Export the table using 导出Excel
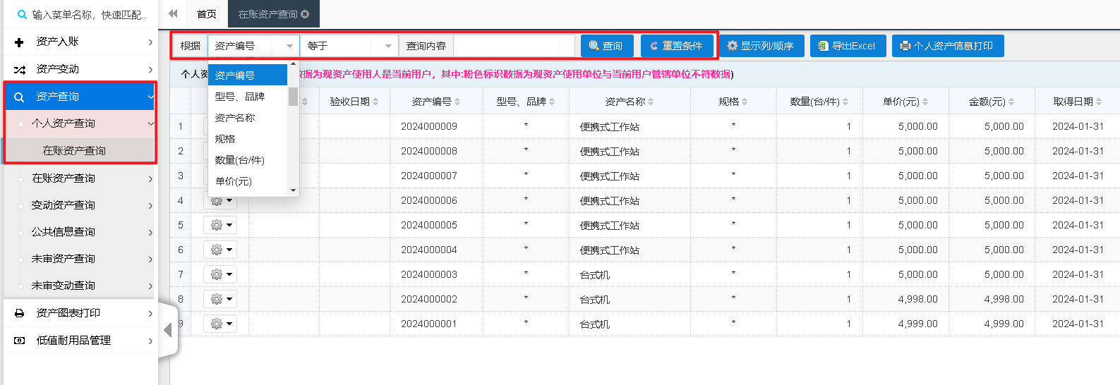1120x385 pixels. coord(847,46)
